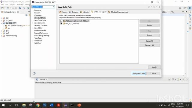Expand the Validation node
The height and width of the screenshot is (108, 192).
pyautogui.click(x=33, y=41)
